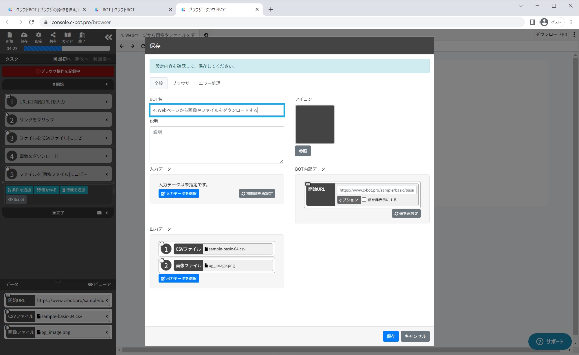Expand CSVファイル data row arrow

(107, 316)
